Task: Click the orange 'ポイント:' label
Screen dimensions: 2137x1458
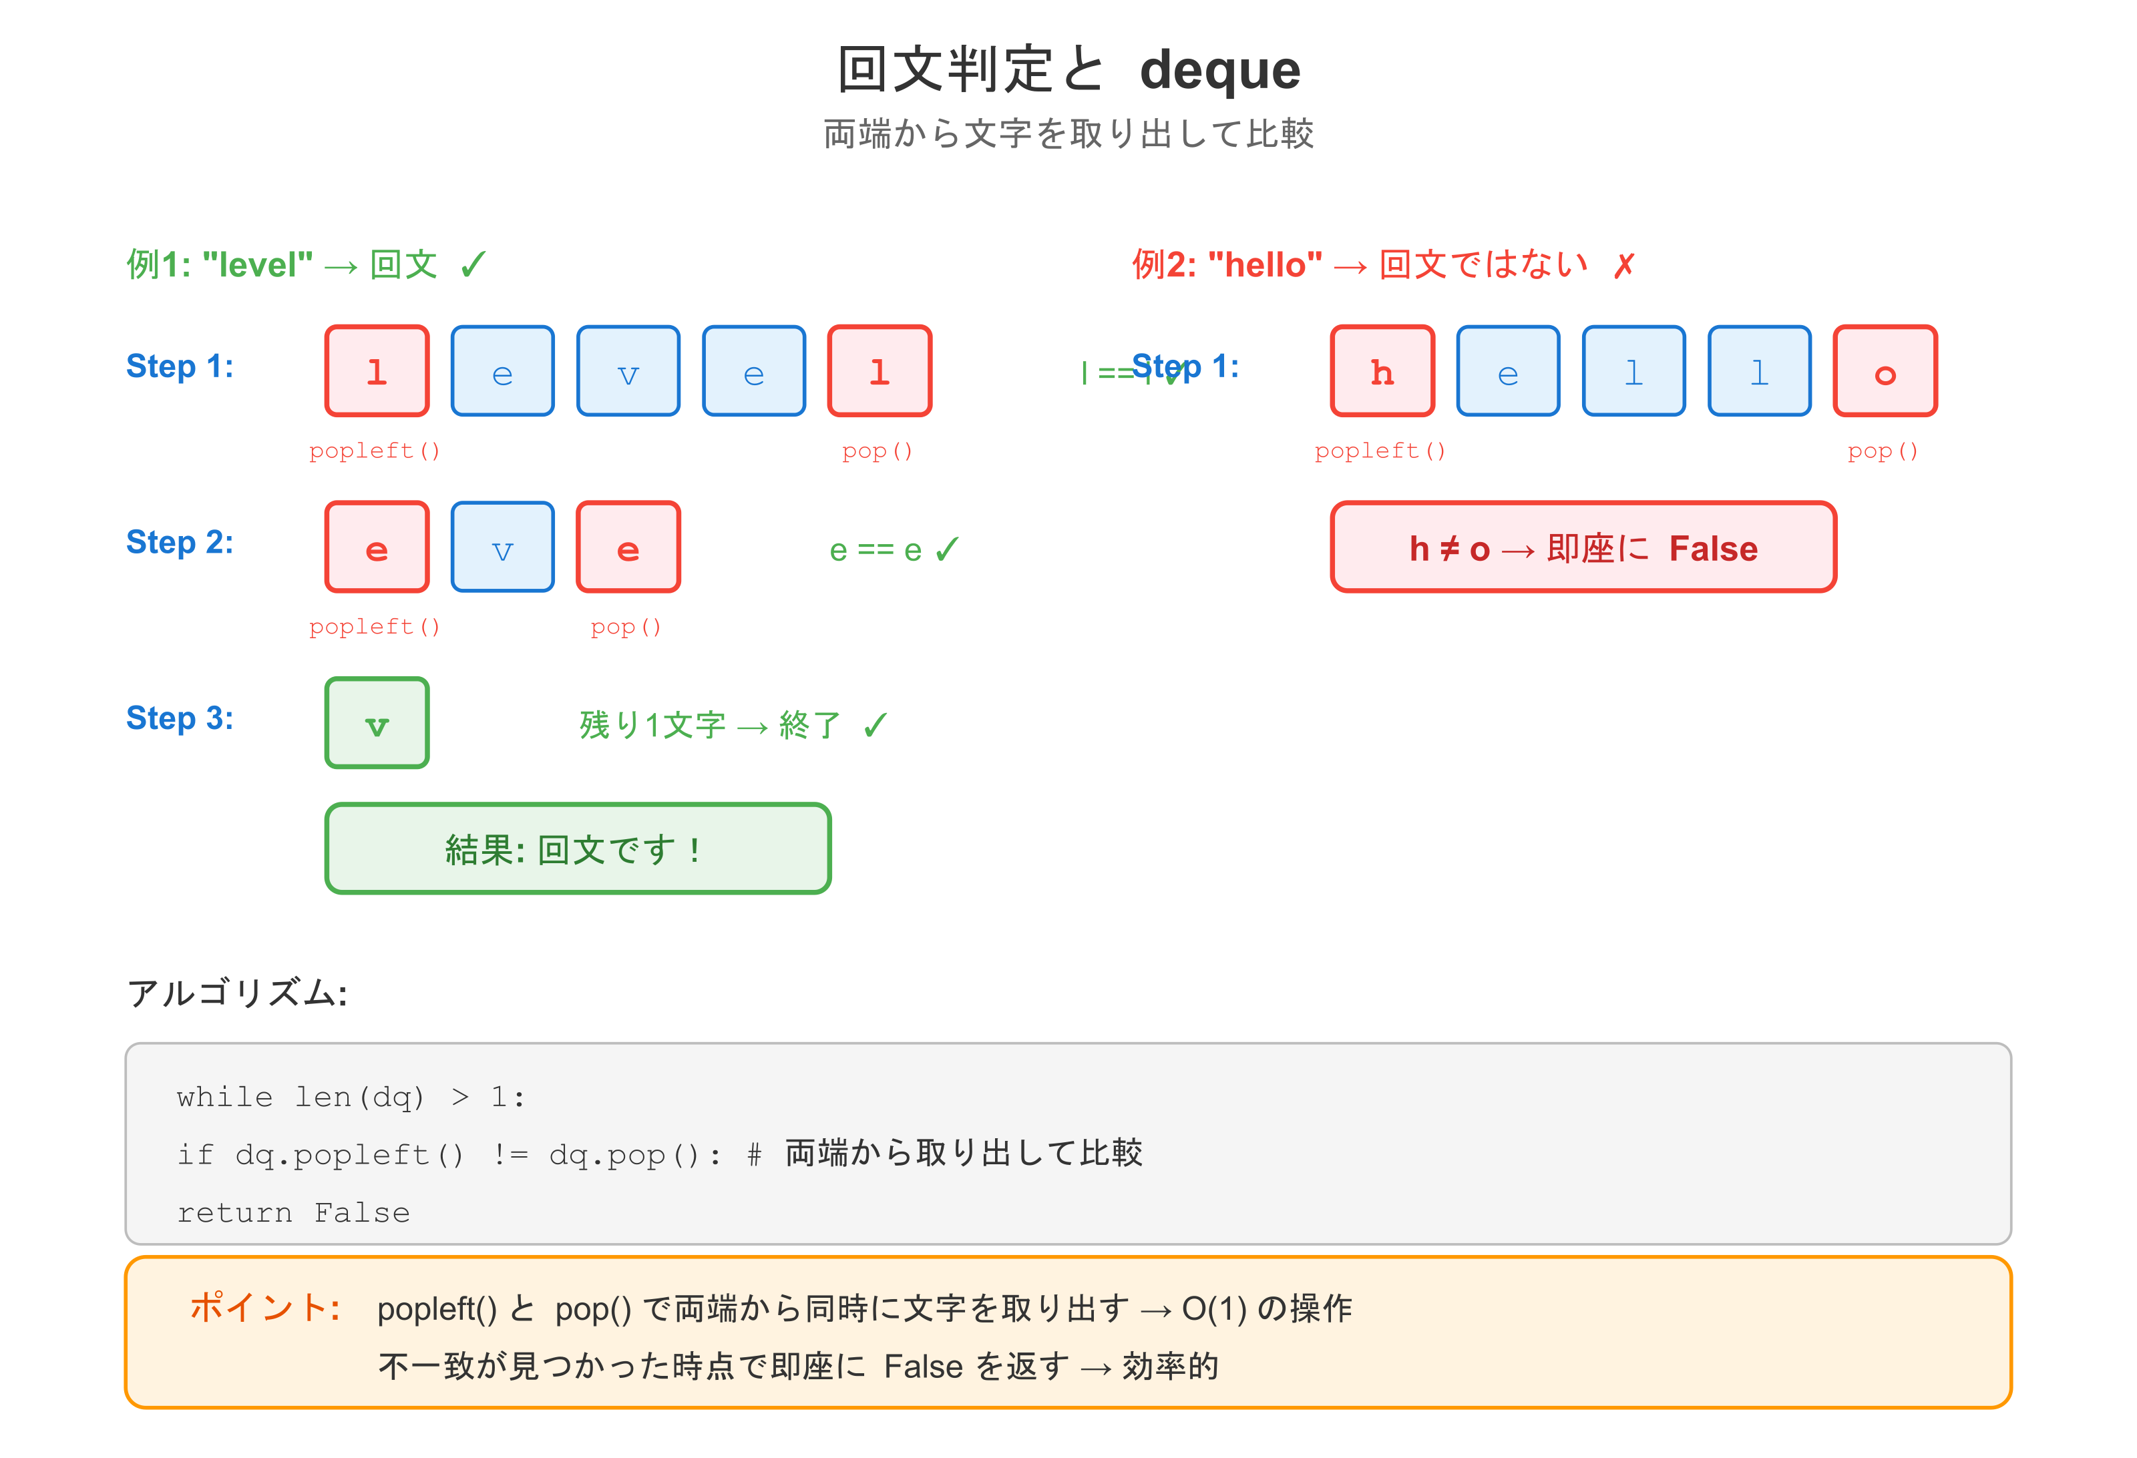Action: click(265, 1307)
